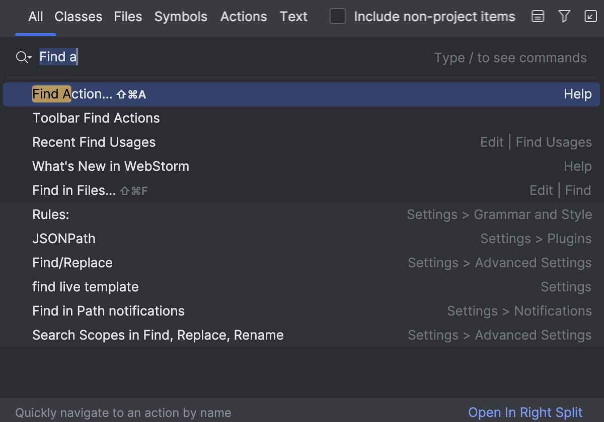Select Recent Find Usages
Screen dimensions: 604x422
pyautogui.click(x=94, y=142)
